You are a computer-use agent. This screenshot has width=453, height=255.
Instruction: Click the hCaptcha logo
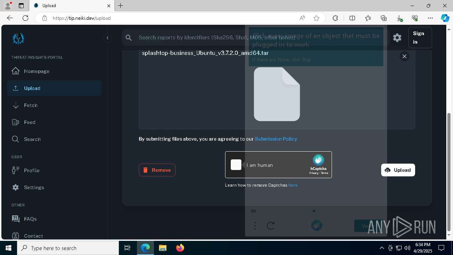[x=319, y=160]
